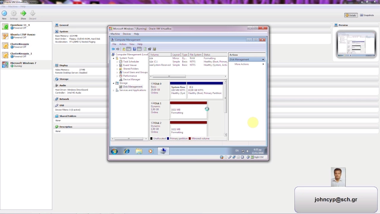Viewport: 380px width, 214px height.
Task: Click the Forward arrow in Computer Management toolbar
Action: pyautogui.click(x=118, y=49)
